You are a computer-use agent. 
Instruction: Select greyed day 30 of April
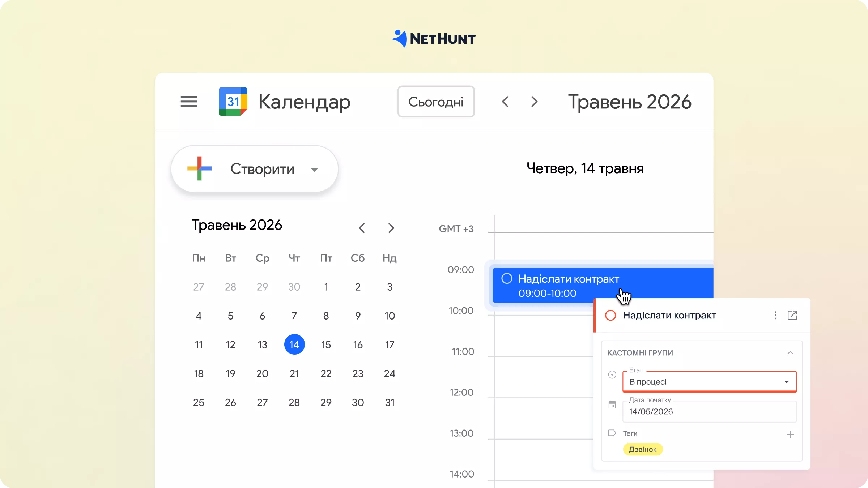294,287
